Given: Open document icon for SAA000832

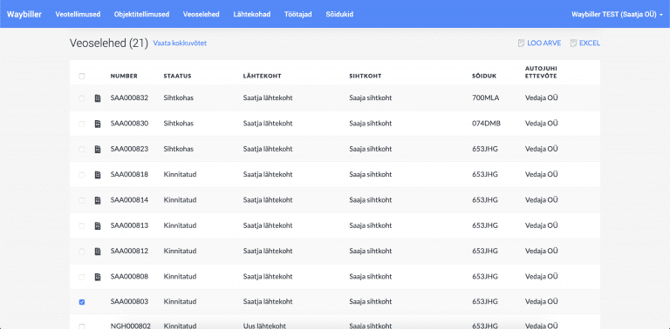Looking at the screenshot, I should (98, 98).
